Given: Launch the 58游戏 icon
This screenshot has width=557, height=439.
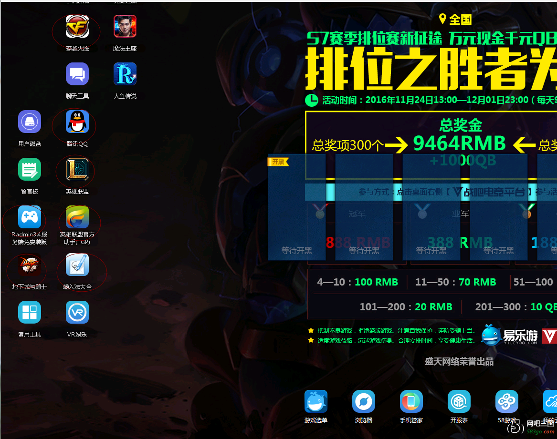Looking at the screenshot, I should point(507,401).
